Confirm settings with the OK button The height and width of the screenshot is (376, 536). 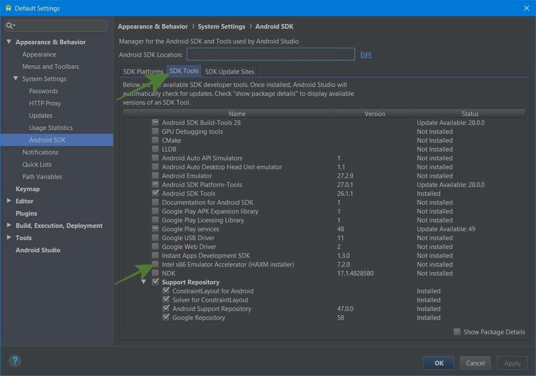pos(439,363)
